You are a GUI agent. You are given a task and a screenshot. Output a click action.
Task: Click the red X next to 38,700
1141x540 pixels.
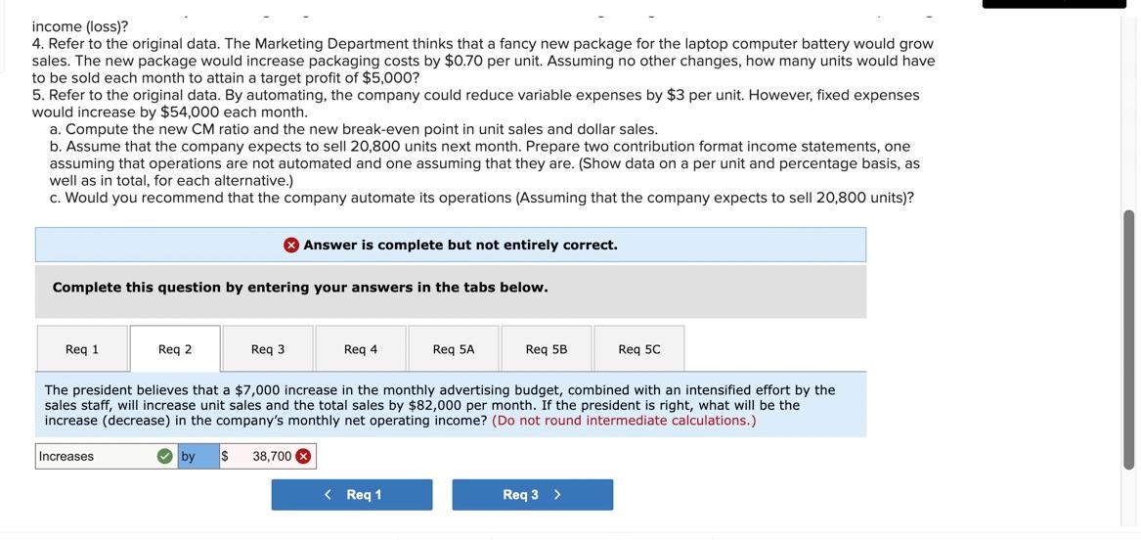[303, 457]
